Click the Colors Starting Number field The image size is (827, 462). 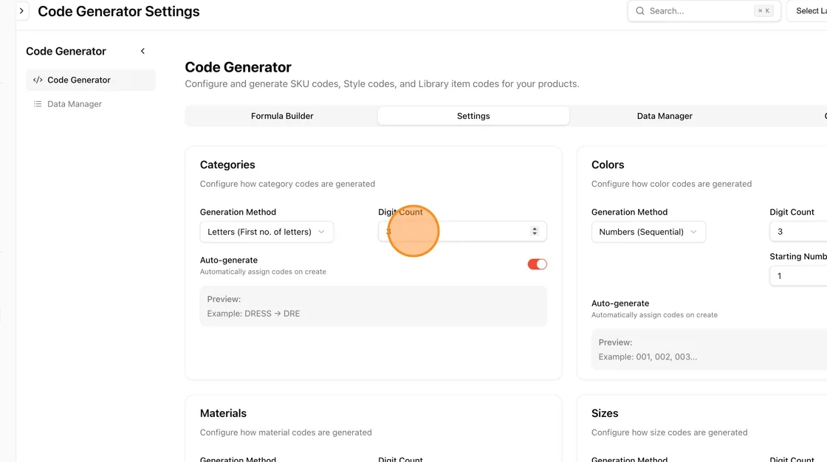(x=798, y=276)
